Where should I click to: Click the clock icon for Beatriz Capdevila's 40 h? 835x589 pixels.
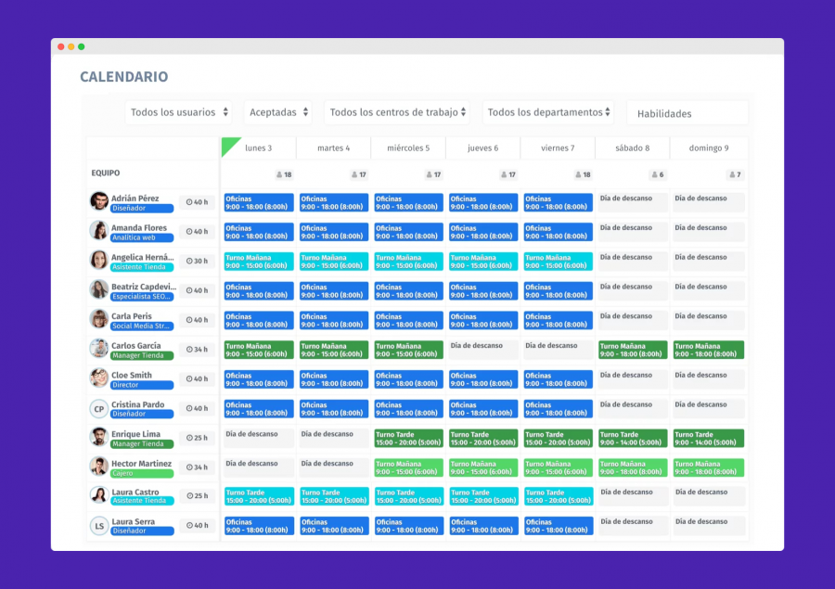pyautogui.click(x=189, y=290)
